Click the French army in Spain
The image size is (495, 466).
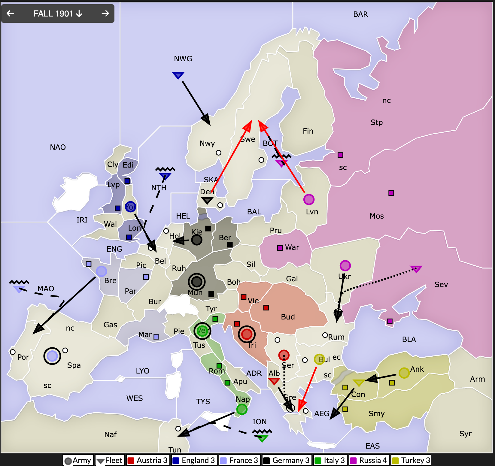point(52,356)
